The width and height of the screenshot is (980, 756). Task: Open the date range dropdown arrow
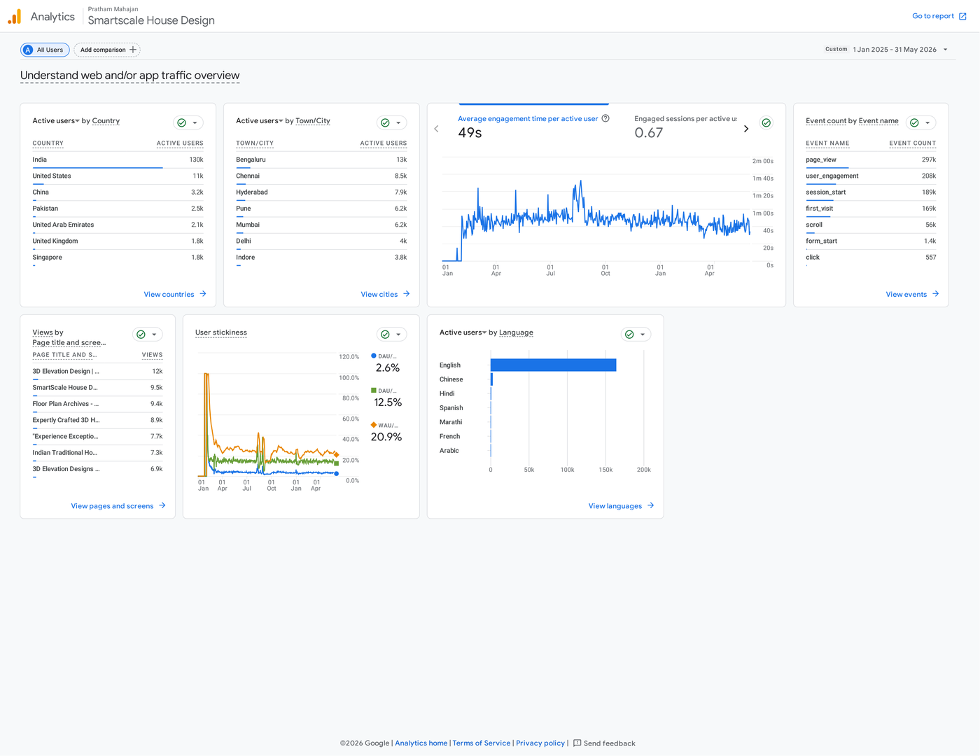tap(945, 50)
